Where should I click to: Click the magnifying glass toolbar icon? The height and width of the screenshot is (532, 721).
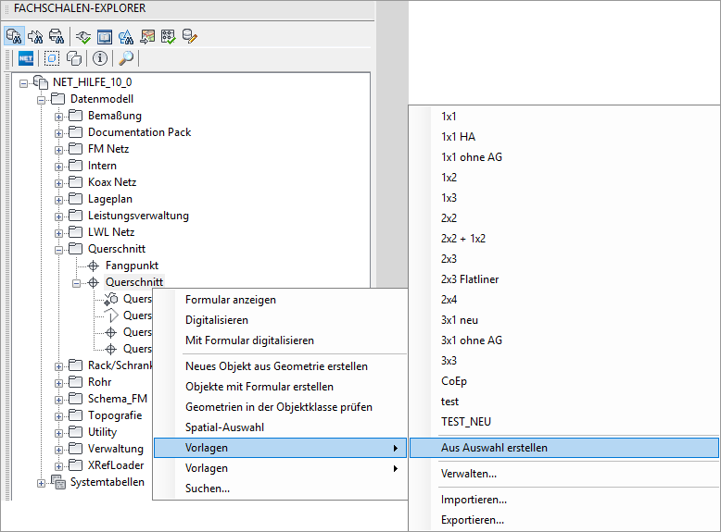pyautogui.click(x=126, y=58)
